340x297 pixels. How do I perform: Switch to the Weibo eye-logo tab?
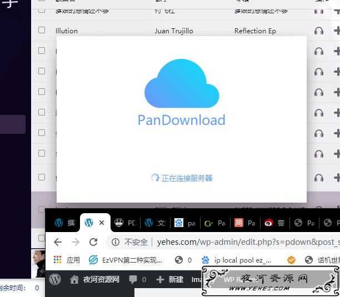pos(275,223)
